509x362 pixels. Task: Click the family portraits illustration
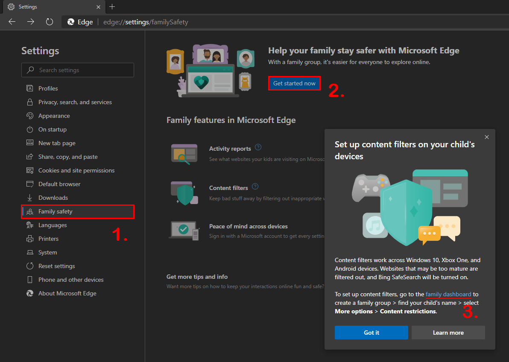tap(211, 71)
